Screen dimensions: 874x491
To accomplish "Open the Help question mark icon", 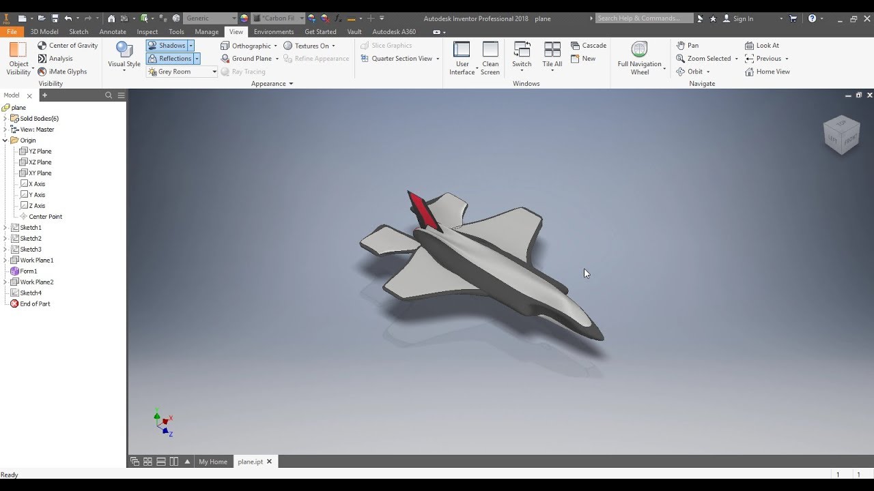I will pos(812,18).
